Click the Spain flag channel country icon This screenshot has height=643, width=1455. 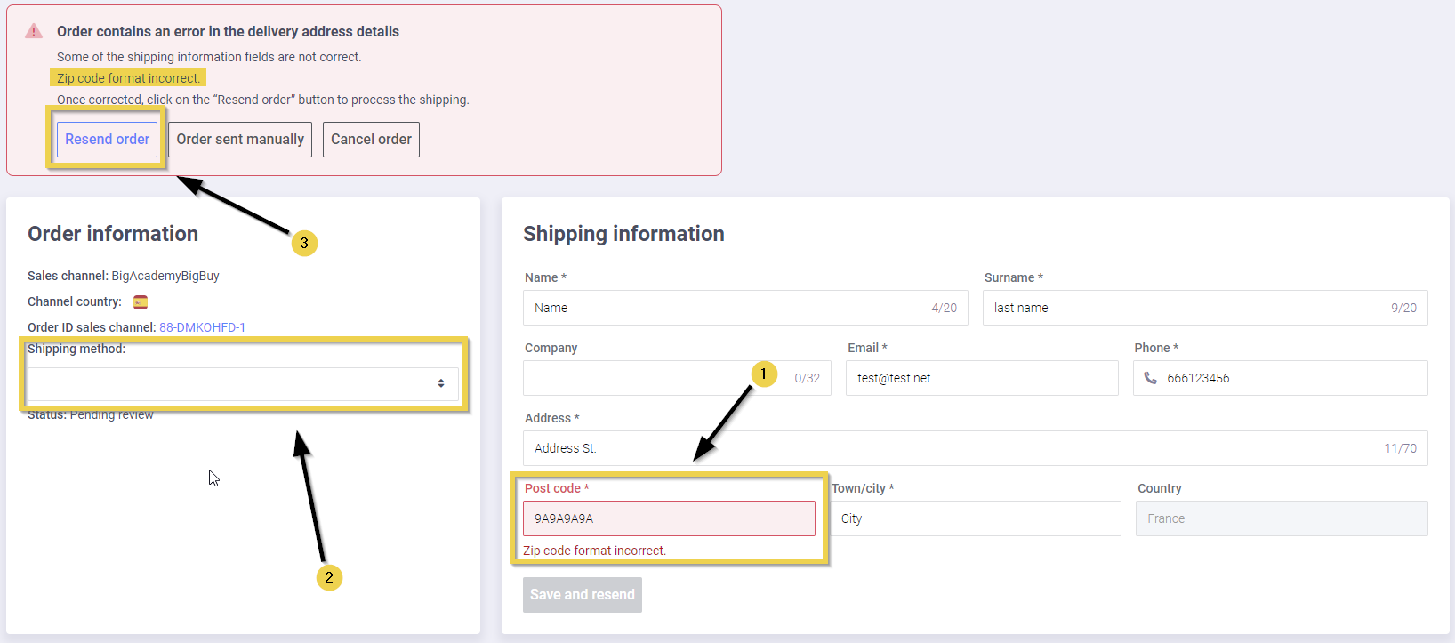point(141,302)
